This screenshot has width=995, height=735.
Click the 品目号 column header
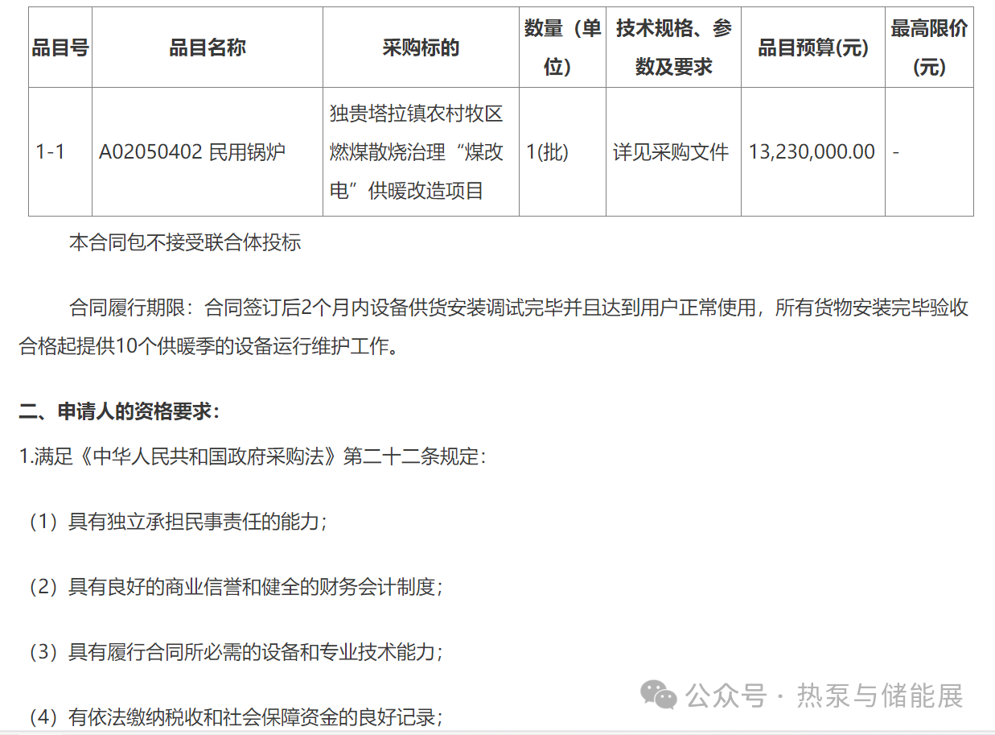click(x=60, y=47)
